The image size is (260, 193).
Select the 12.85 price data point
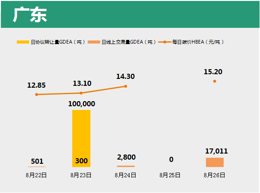coord(36,95)
